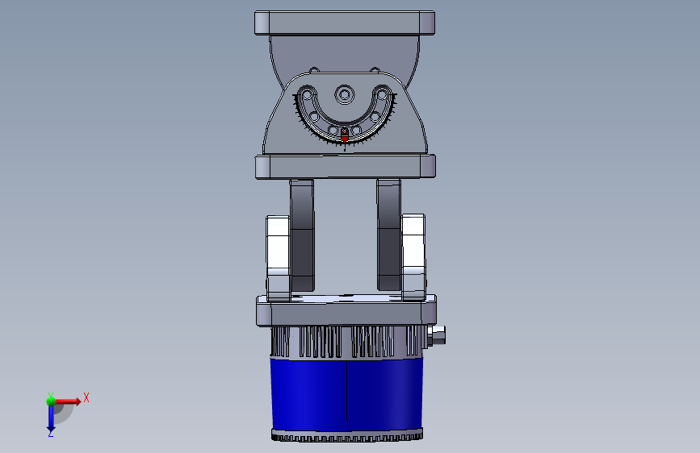Select the left dark support arm
Screen dimensions: 700x453
click(302, 235)
